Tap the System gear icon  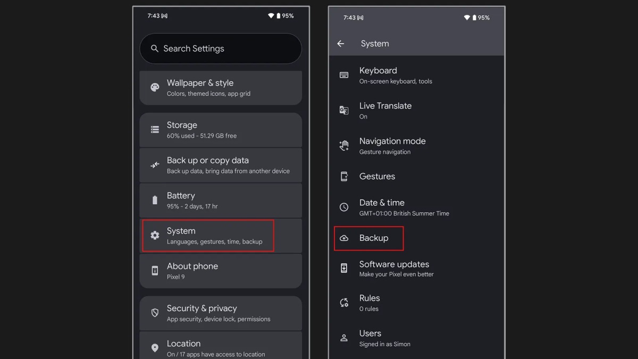tap(155, 236)
